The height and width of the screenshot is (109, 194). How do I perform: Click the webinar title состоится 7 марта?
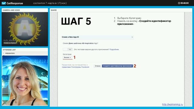pyautogui.click(x=50, y=3)
